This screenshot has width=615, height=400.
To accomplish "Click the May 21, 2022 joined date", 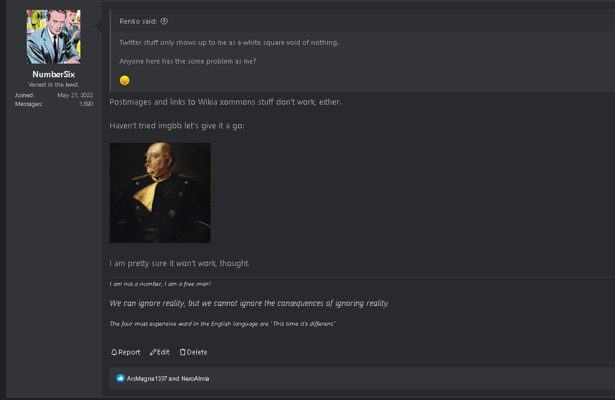I will 75,95.
